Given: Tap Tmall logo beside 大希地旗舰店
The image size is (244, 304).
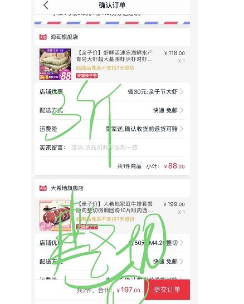Looking at the screenshot, I should pyautogui.click(x=43, y=188).
